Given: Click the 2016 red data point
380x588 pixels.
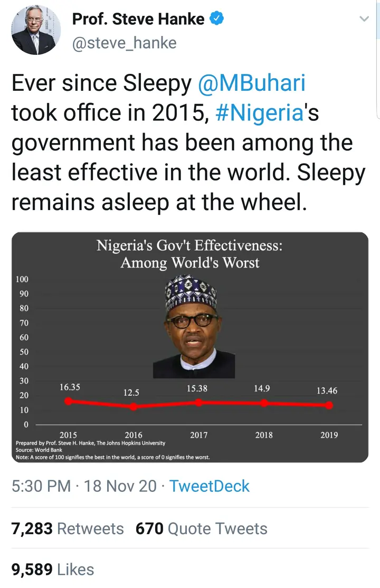Looking at the screenshot, I should click(x=133, y=406).
